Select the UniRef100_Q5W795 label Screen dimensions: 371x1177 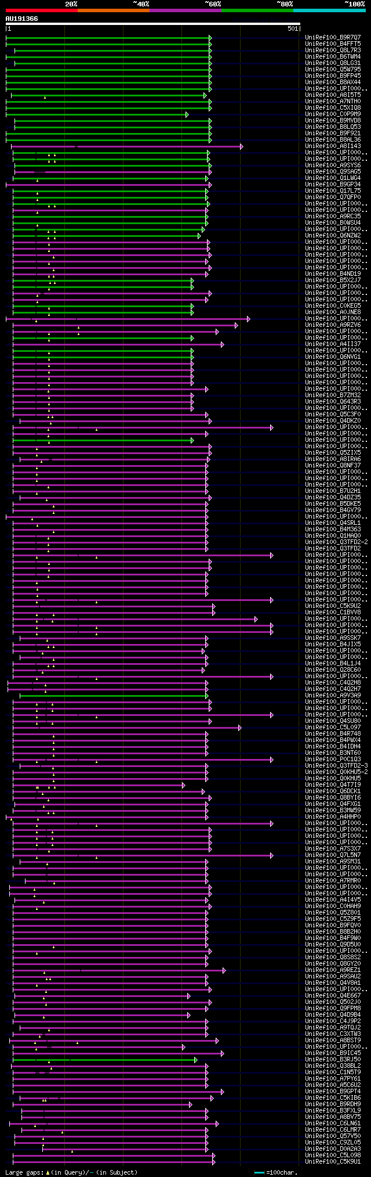click(x=333, y=70)
